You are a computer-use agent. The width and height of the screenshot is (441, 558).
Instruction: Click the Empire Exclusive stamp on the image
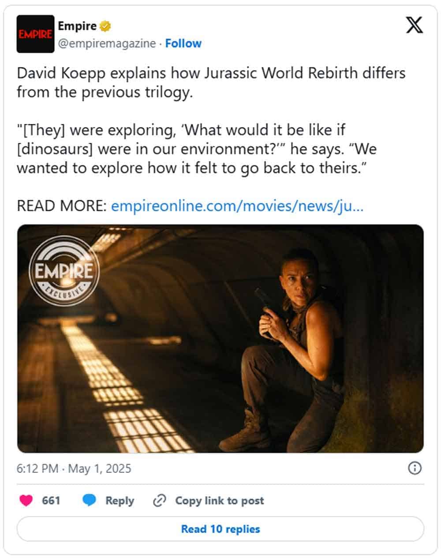[63, 271]
